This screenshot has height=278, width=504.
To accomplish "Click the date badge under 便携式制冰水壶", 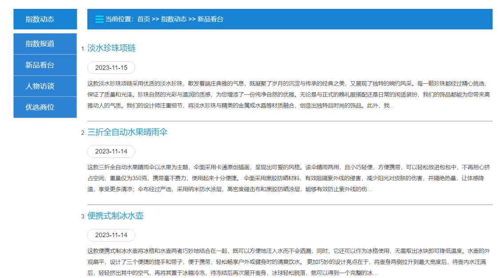I will pyautogui.click(x=111, y=235).
